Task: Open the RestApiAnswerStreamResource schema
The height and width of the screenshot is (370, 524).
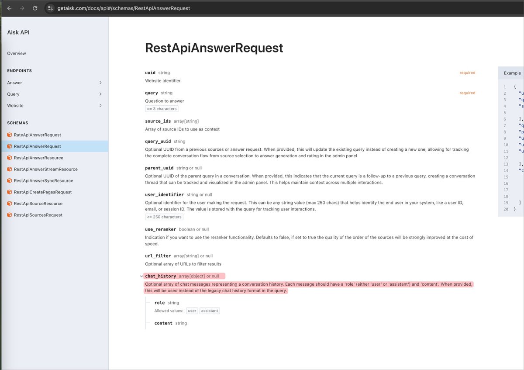Action: 54,169
